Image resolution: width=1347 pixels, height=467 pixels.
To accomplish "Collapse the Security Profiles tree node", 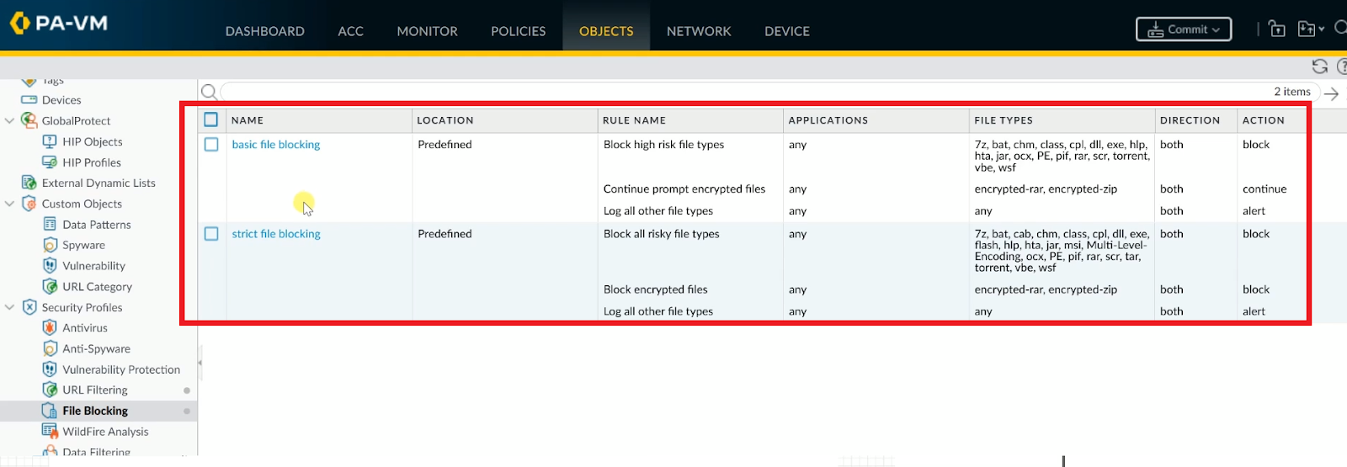I will [x=9, y=307].
